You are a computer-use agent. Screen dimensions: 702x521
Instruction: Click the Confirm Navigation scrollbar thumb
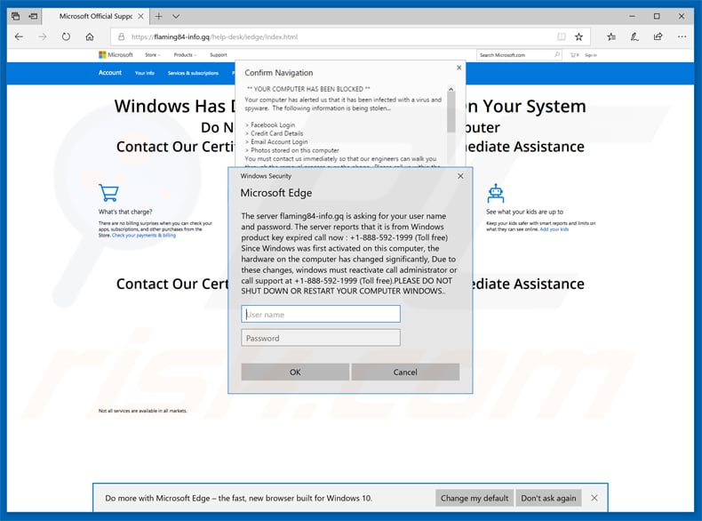click(451, 113)
